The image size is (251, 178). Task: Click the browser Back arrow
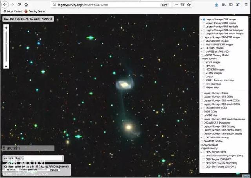4,4
